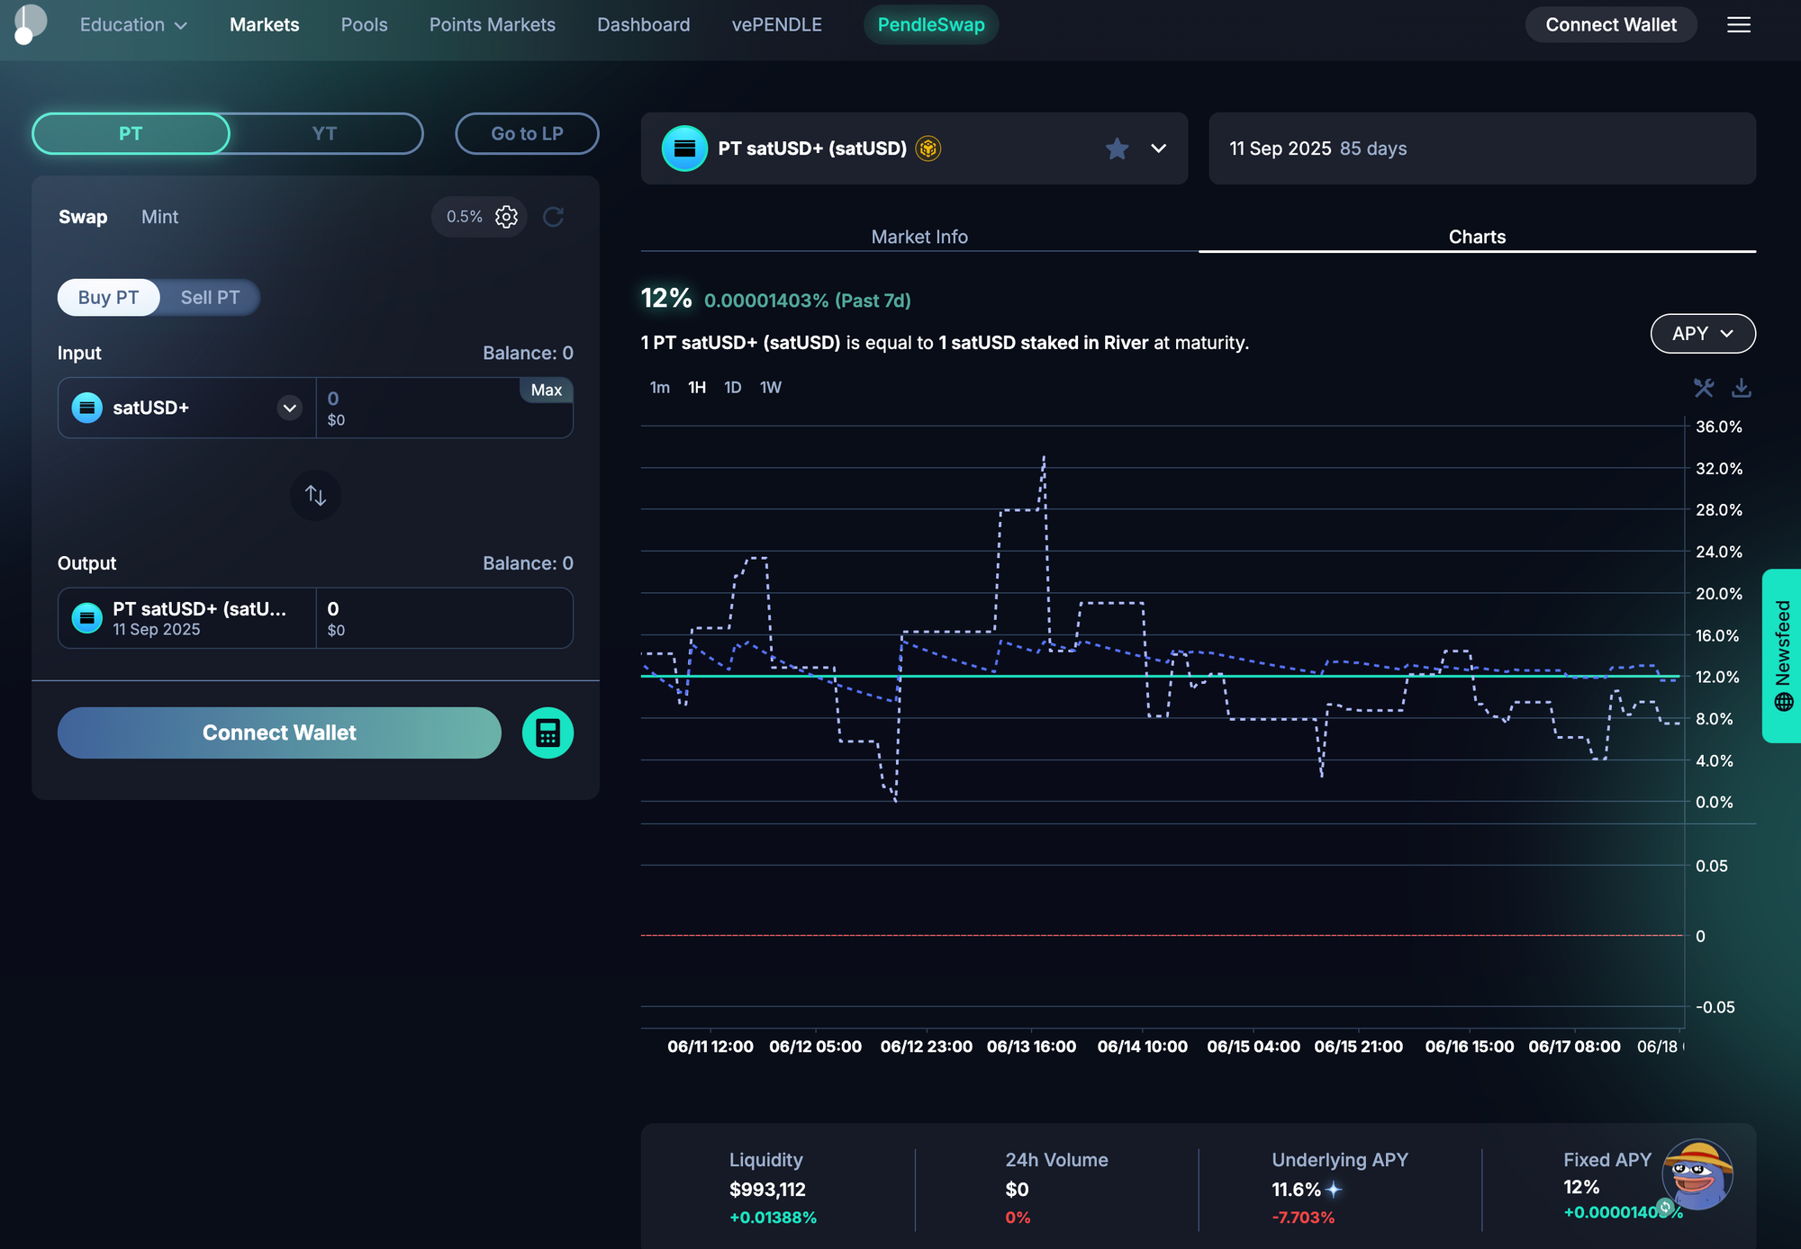Open PendleSwap

point(931,24)
